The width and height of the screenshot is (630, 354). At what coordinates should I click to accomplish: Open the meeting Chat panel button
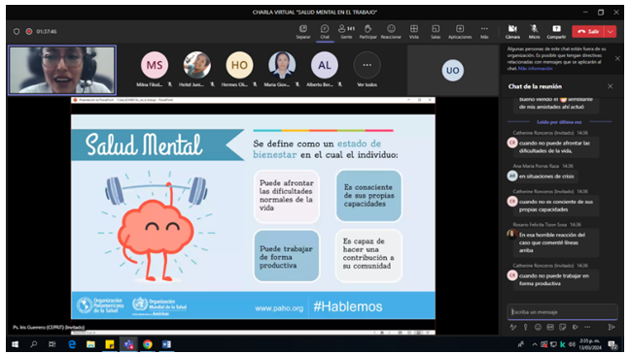(325, 32)
